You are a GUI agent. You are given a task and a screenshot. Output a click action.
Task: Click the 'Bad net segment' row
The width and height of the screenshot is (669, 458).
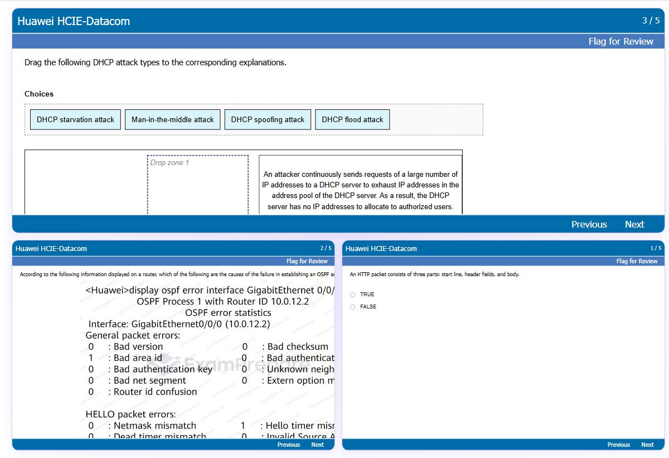137,380
